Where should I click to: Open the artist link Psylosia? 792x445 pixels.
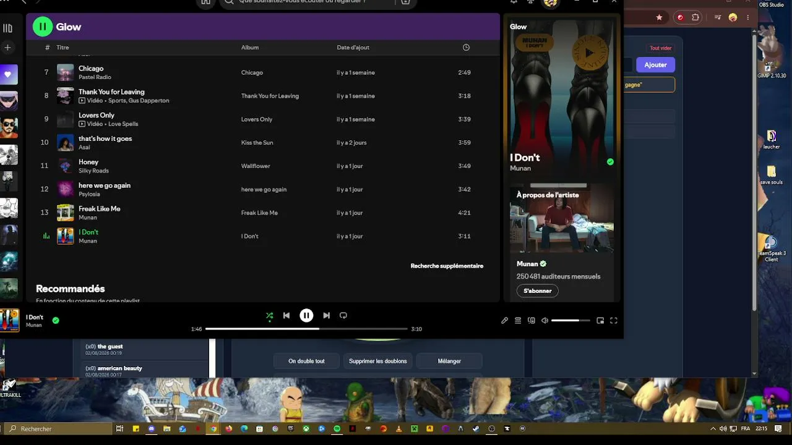(89, 194)
